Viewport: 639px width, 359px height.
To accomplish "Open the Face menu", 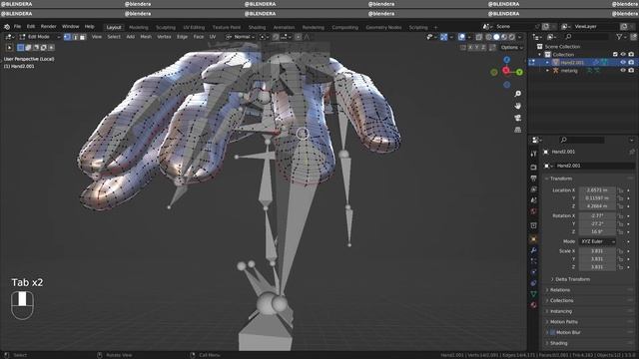I will (199, 37).
